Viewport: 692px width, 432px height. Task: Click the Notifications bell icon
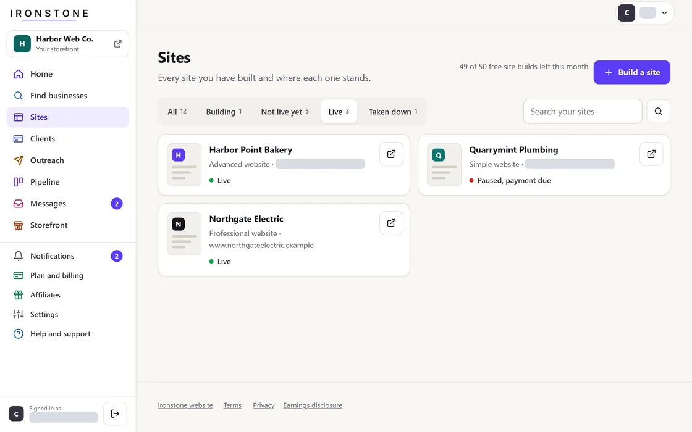18,256
